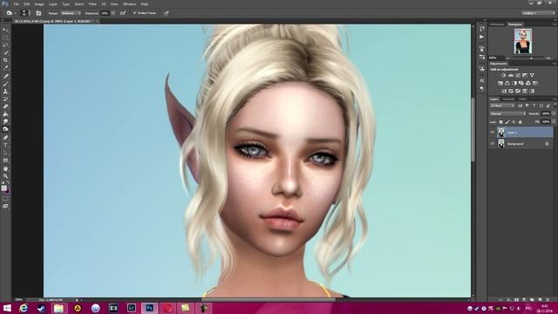Hide Layer 1 visibility eye
This screenshot has width=558, height=314.
493,133
